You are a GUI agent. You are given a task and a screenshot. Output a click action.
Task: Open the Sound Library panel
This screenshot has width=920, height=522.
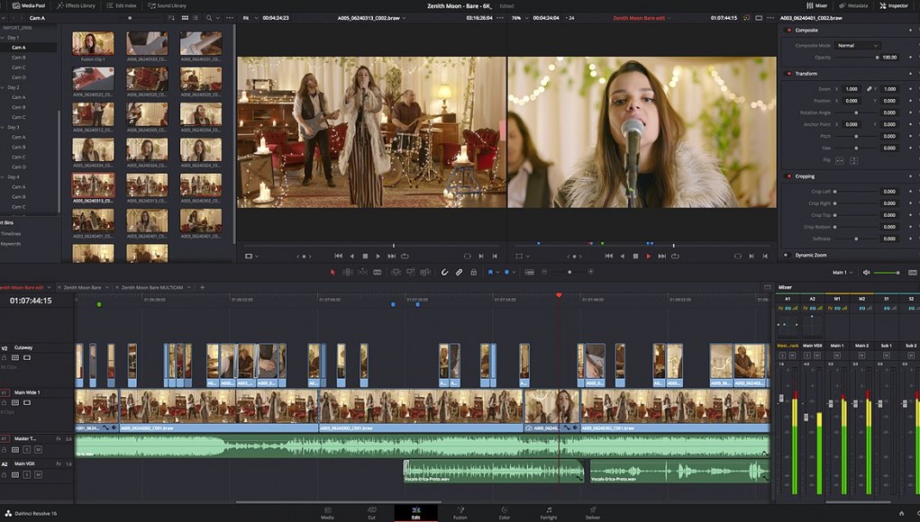[168, 6]
